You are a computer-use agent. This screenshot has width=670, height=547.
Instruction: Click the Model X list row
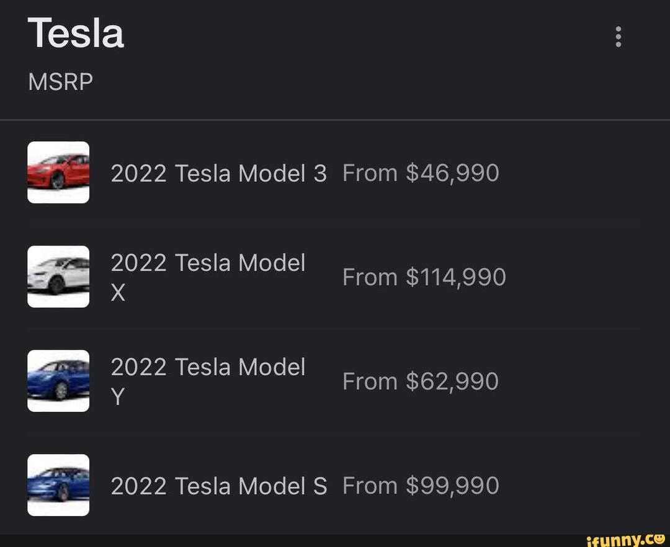(335, 277)
